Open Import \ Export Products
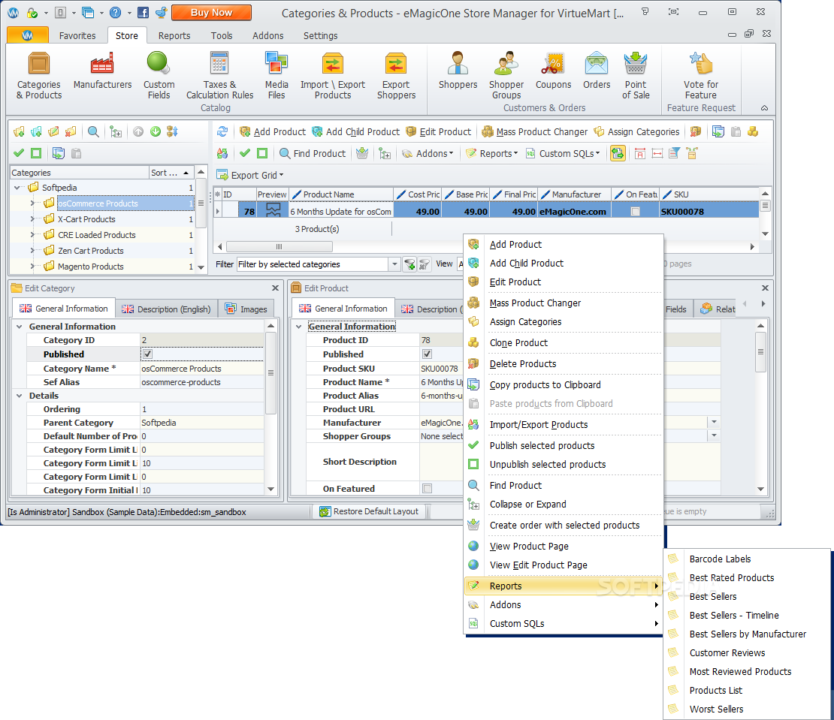The width and height of the screenshot is (834, 720). [332, 76]
